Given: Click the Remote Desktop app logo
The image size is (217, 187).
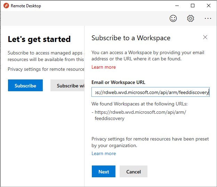Looking at the screenshot, I should 6,6.
